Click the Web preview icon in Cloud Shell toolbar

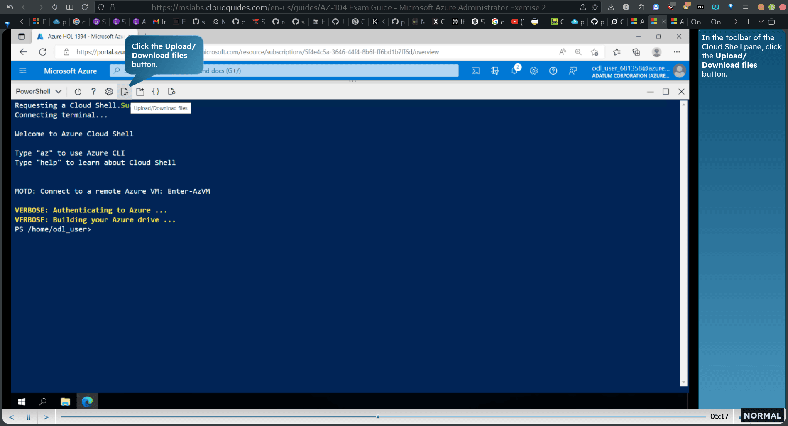[171, 92]
